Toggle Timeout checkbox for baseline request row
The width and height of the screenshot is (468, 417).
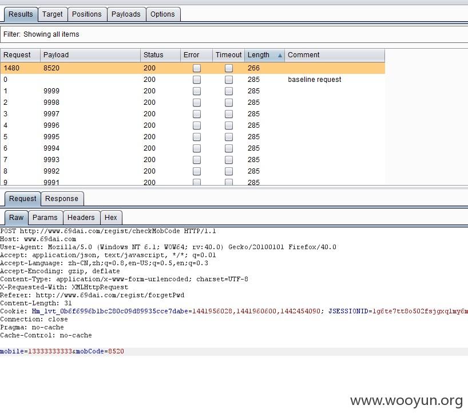tap(229, 80)
